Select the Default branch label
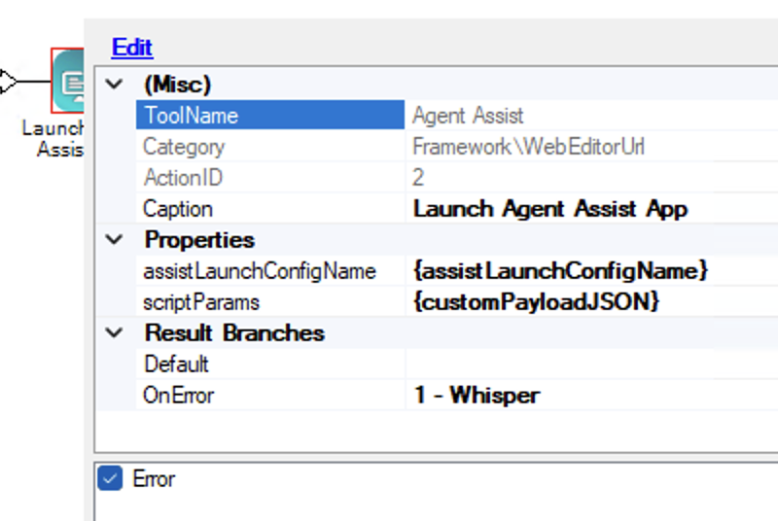The image size is (778, 521). pyautogui.click(x=176, y=365)
